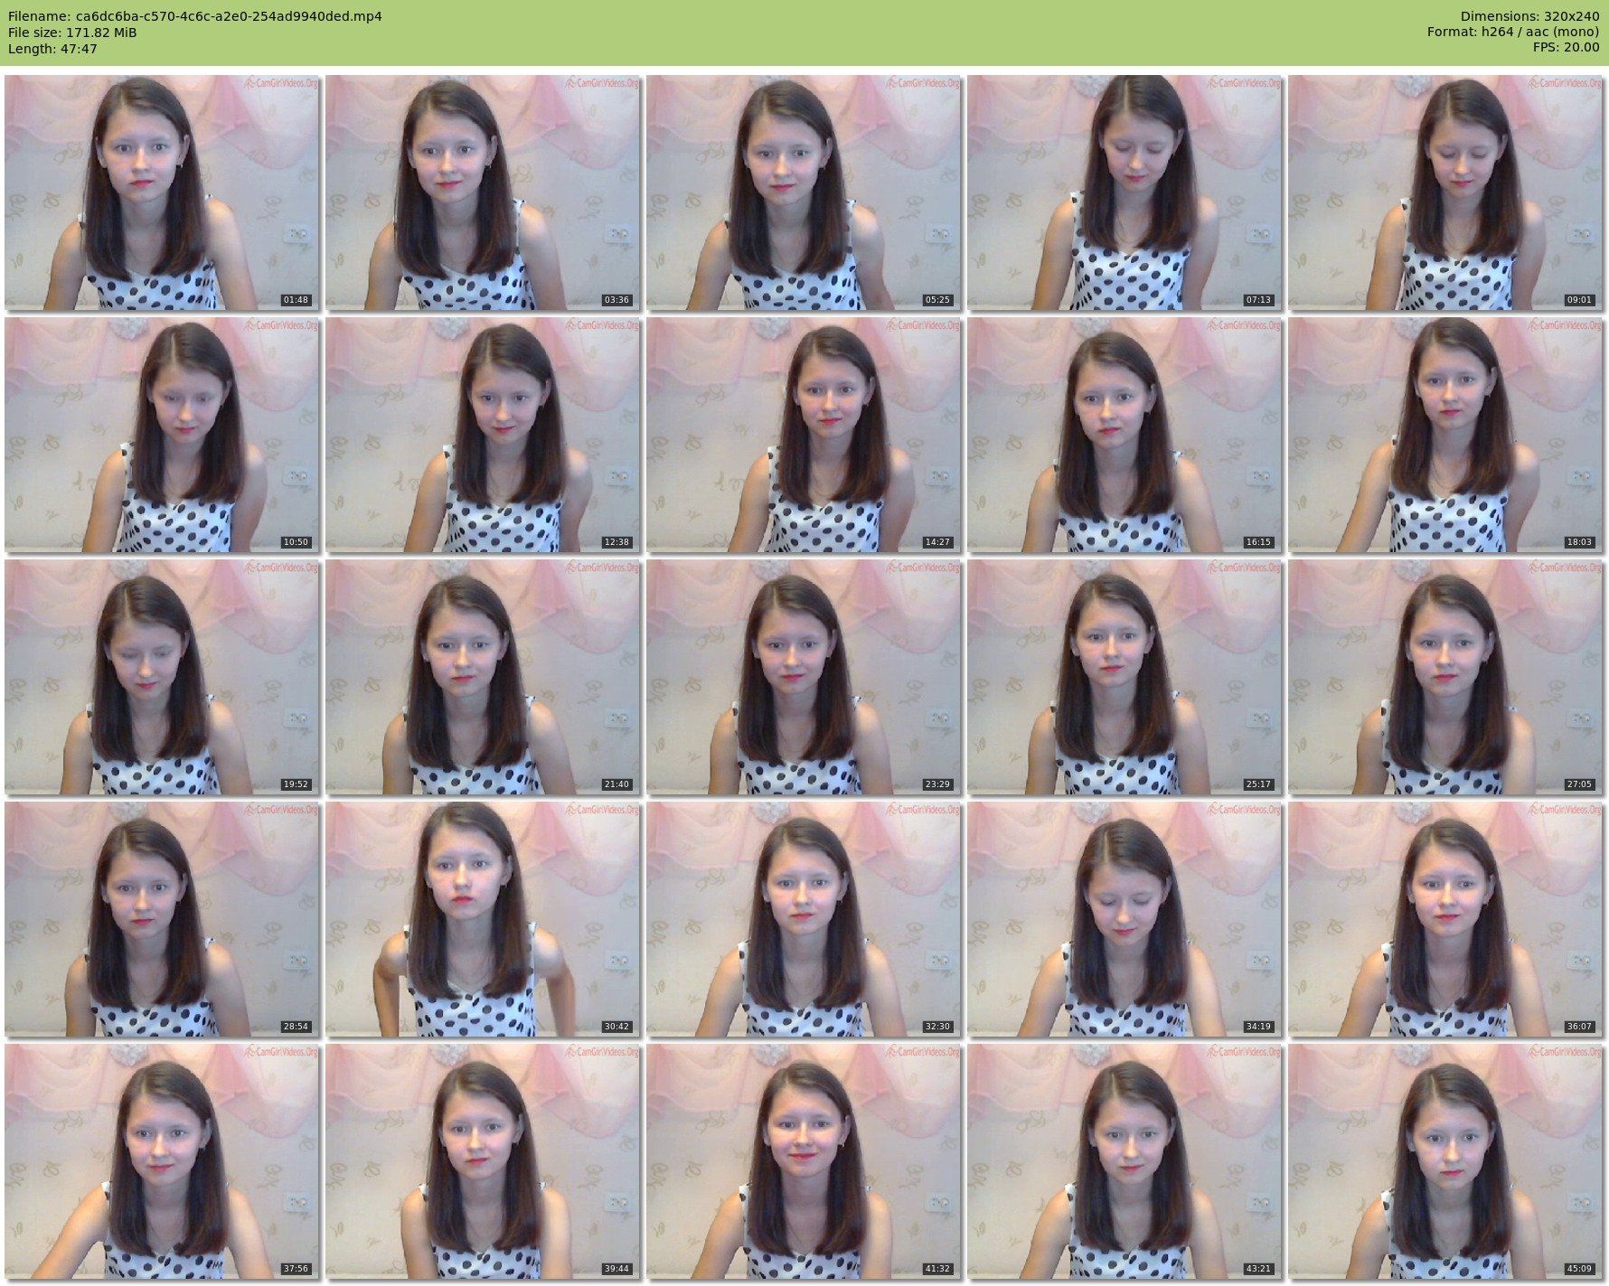The image size is (1609, 1286).
Task: Click the frame marked 14:27
Action: pos(804,435)
